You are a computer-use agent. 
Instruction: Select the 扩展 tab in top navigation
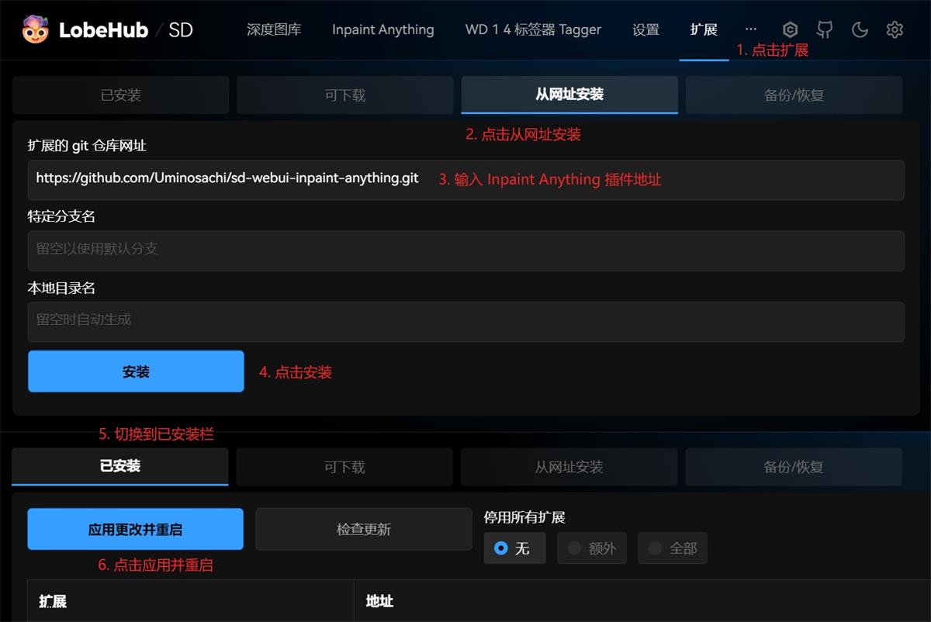704,29
